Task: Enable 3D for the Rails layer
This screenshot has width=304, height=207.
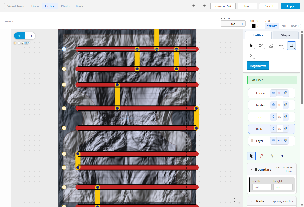Action: coord(279,129)
